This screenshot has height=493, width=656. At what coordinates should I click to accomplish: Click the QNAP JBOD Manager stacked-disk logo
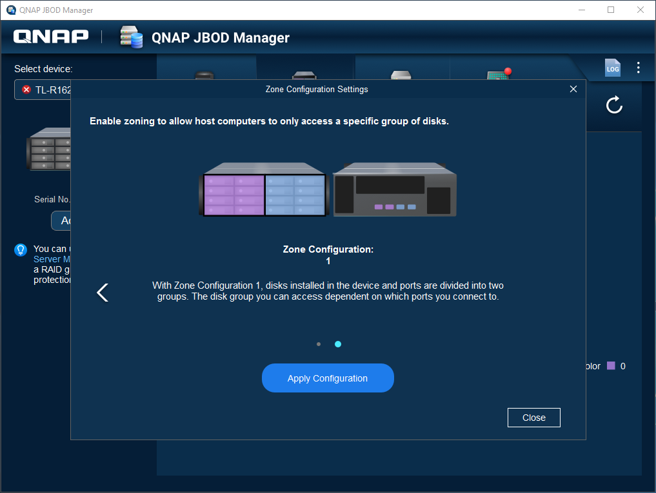click(131, 37)
